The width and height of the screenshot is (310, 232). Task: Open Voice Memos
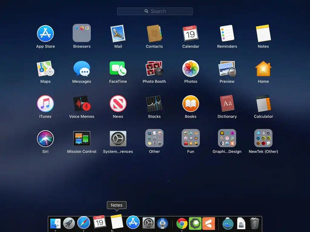[x=82, y=104]
